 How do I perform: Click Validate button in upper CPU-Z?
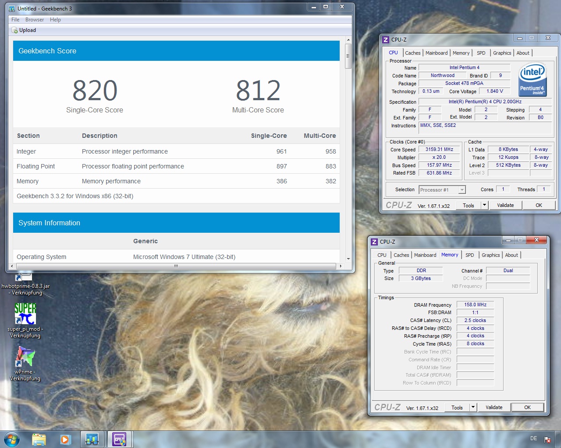pyautogui.click(x=505, y=205)
